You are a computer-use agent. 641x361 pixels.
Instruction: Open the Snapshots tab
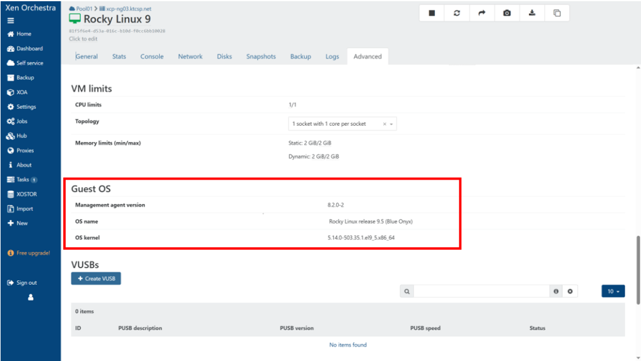click(260, 56)
